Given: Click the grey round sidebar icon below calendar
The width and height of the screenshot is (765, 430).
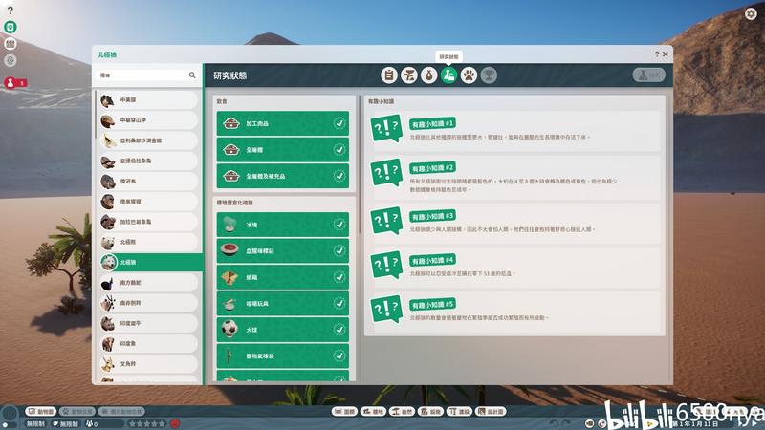Looking at the screenshot, I should point(11,60).
